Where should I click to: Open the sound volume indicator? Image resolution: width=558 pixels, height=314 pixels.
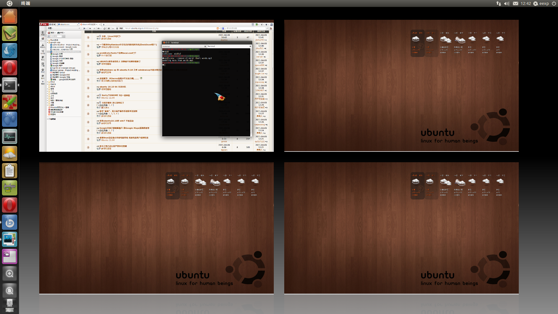507,3
